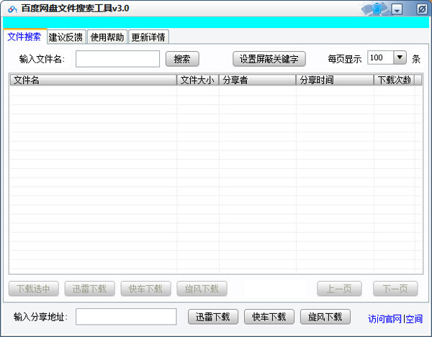
Task: Sort by 文件大小 column header
Action: (x=198, y=80)
